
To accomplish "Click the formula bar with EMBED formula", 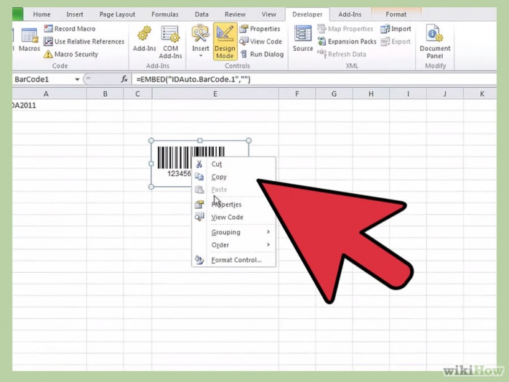I will coord(313,79).
